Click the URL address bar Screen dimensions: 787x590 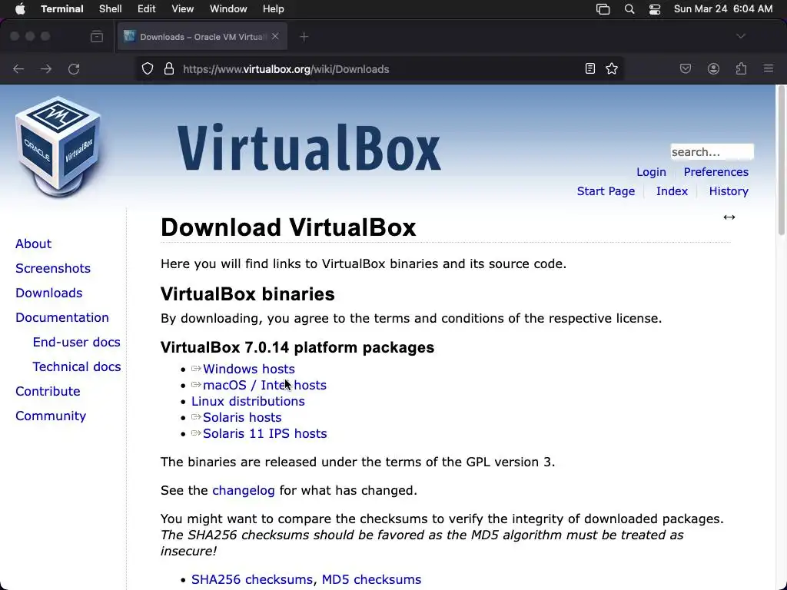click(379, 69)
